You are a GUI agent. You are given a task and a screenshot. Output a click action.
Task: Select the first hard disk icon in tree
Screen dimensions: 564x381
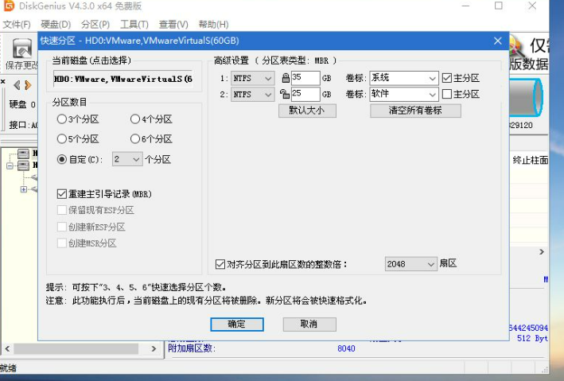23,154
